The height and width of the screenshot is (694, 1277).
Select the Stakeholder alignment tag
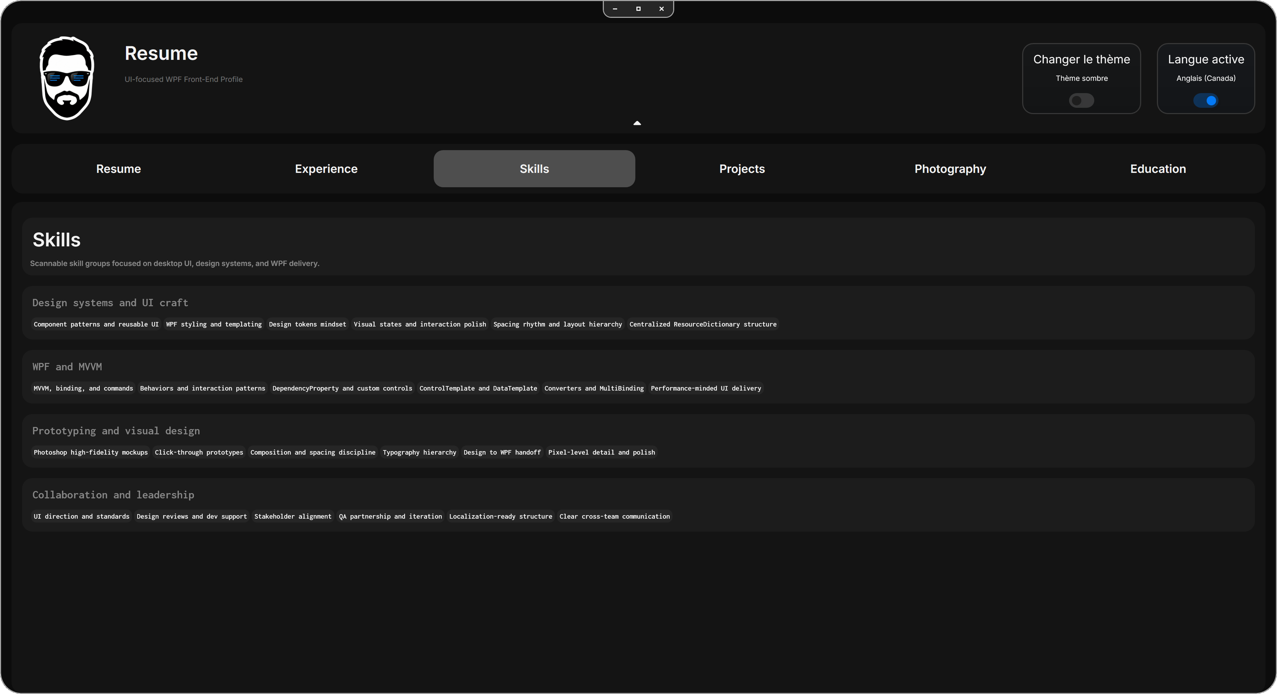tap(293, 517)
